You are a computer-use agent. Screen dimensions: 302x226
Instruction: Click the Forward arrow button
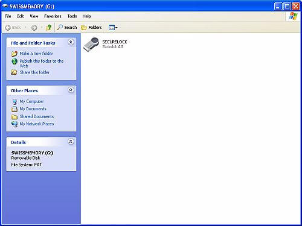click(34, 28)
